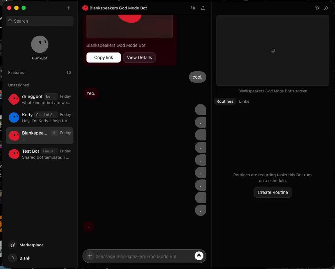
Task: Click the Blank account name
Action: pos(25,258)
